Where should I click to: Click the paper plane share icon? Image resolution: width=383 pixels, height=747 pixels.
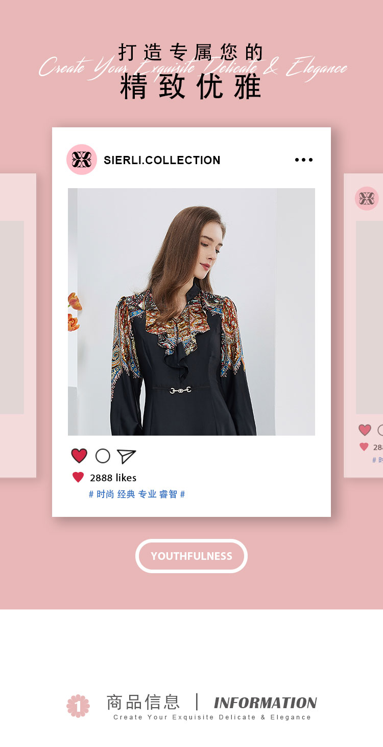pyautogui.click(x=126, y=456)
